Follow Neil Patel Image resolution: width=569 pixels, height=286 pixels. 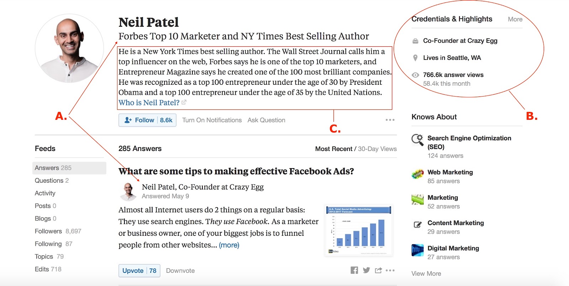click(147, 120)
